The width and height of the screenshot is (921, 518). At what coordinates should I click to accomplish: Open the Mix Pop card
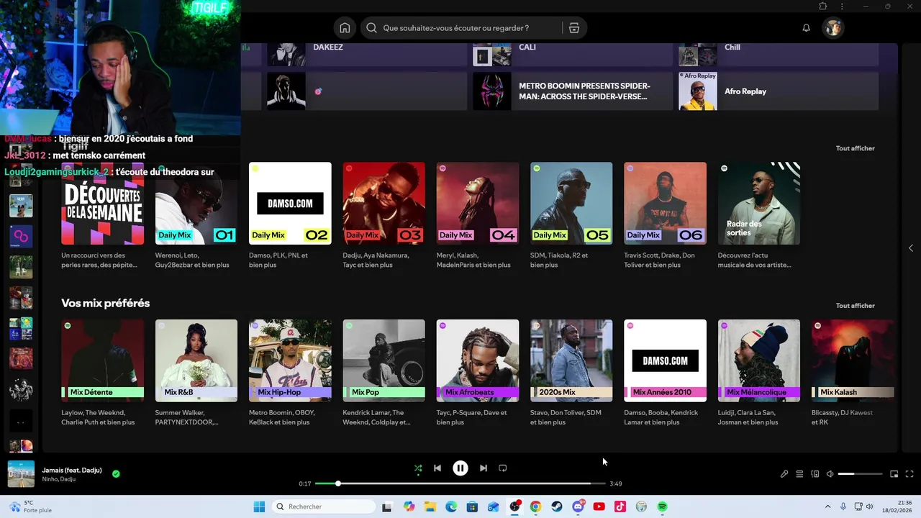click(x=384, y=373)
